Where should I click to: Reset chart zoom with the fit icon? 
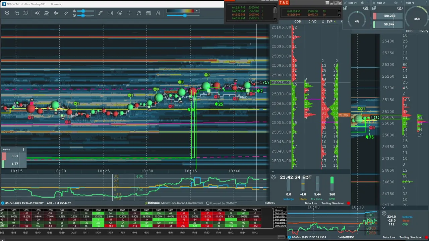[x=26, y=13]
